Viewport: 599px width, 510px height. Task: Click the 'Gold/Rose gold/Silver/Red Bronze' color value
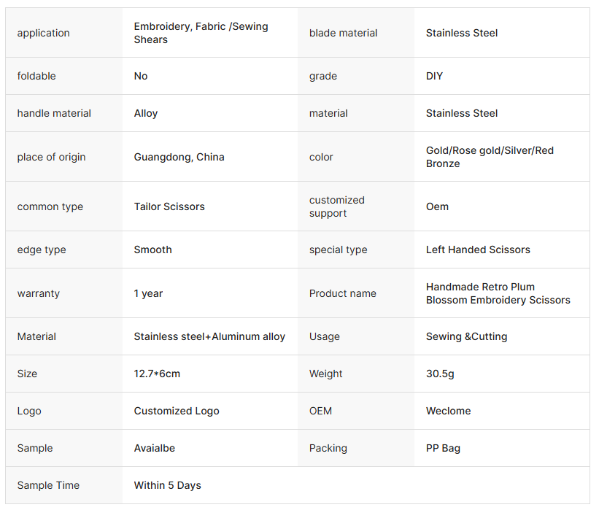(490, 157)
